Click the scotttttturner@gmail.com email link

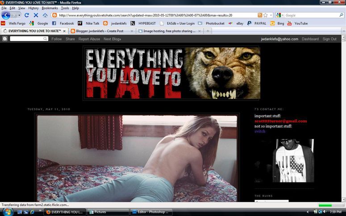(x=280, y=121)
